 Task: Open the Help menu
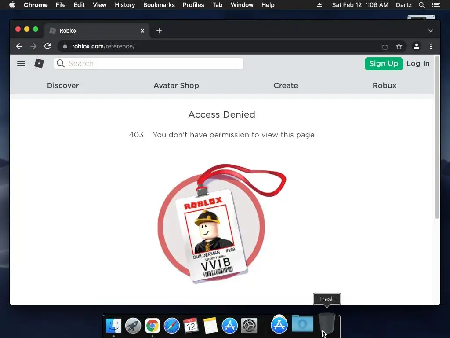click(x=268, y=5)
